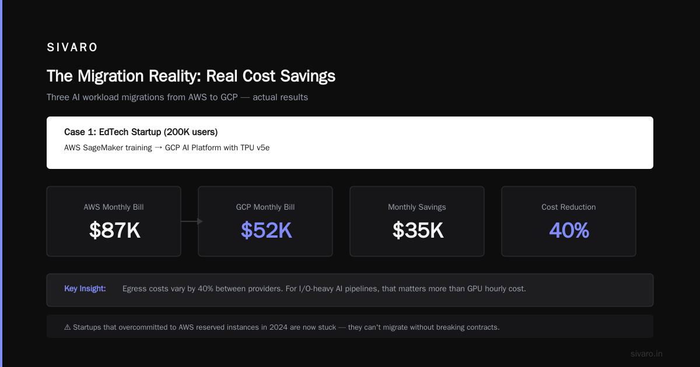Image resolution: width=700 pixels, height=367 pixels.
Task: Click the egress costs insight text
Action: click(324, 288)
